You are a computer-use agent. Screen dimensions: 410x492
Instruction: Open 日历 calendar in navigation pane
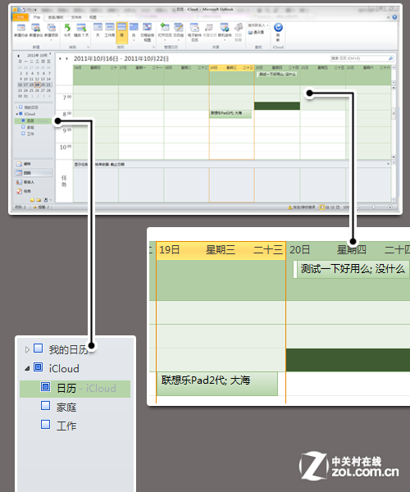click(34, 173)
